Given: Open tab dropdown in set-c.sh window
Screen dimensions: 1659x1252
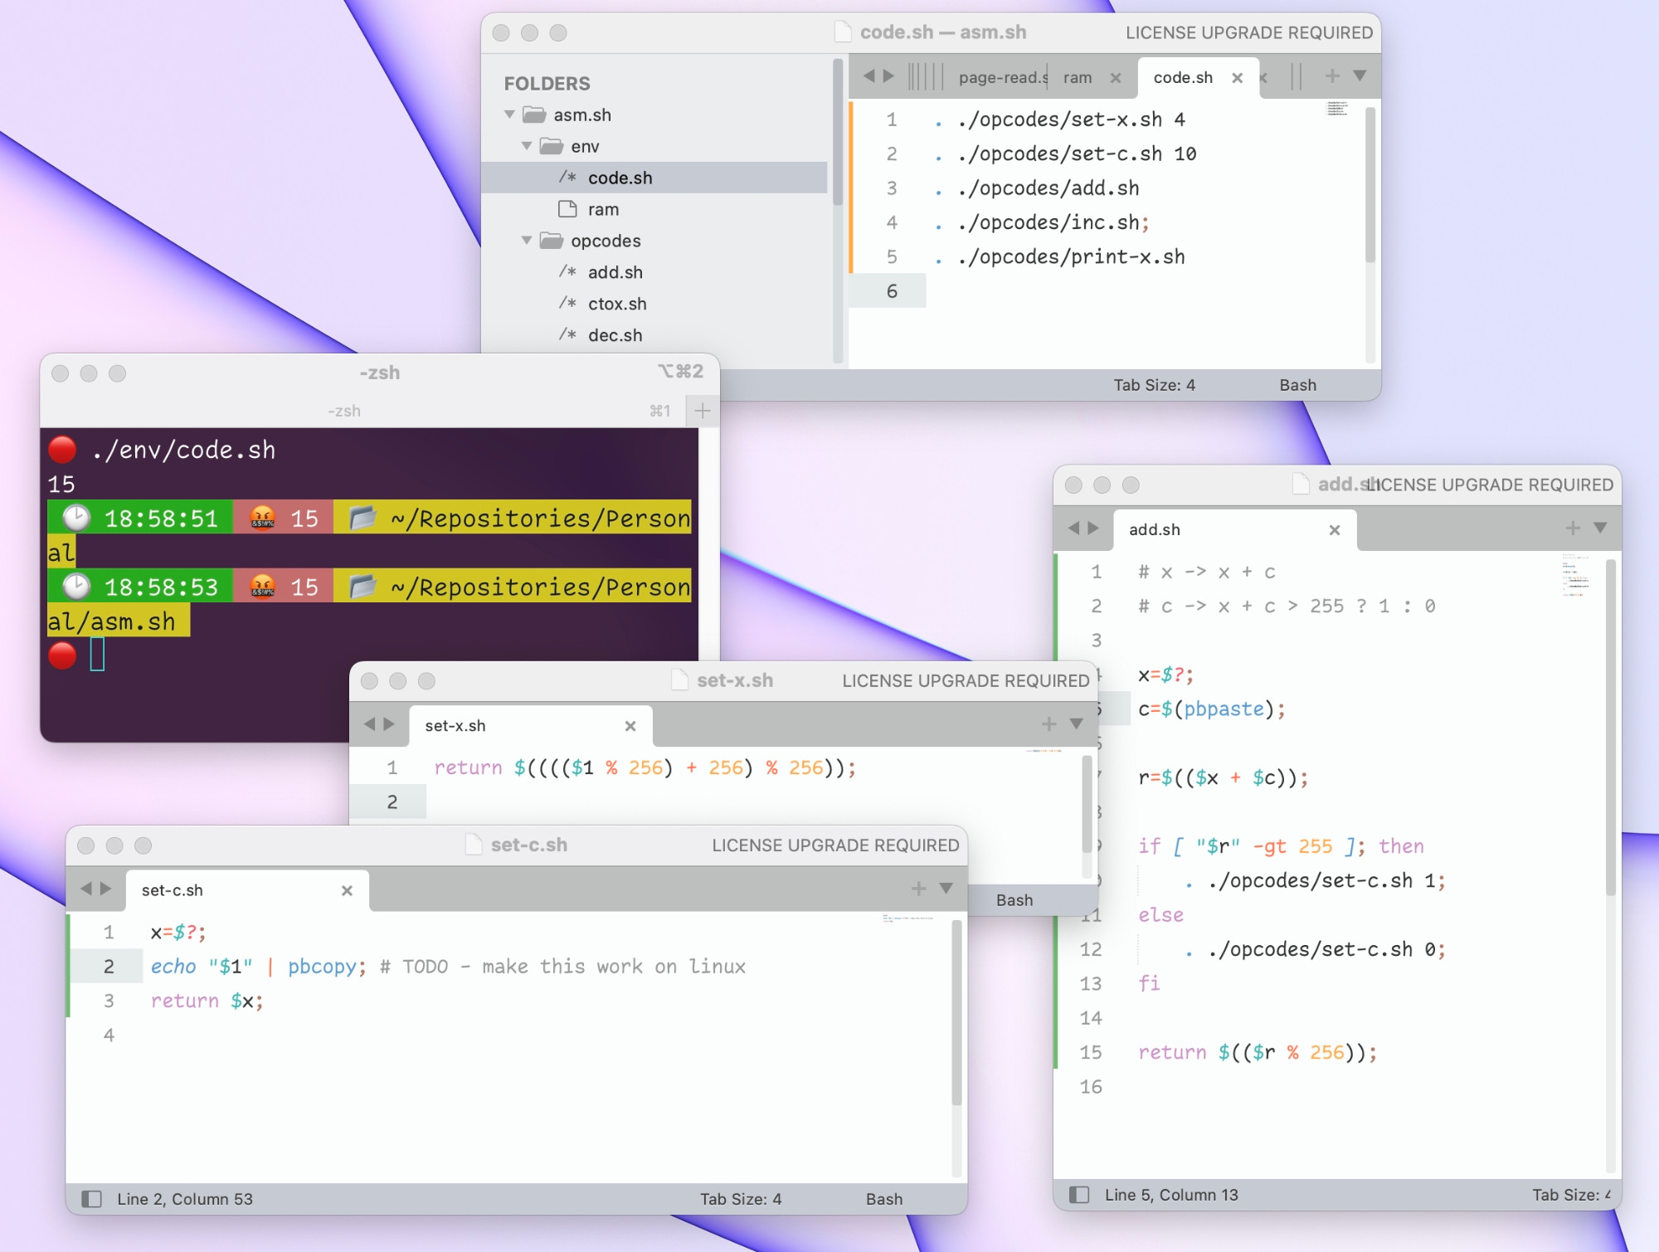Looking at the screenshot, I should pyautogui.click(x=946, y=888).
